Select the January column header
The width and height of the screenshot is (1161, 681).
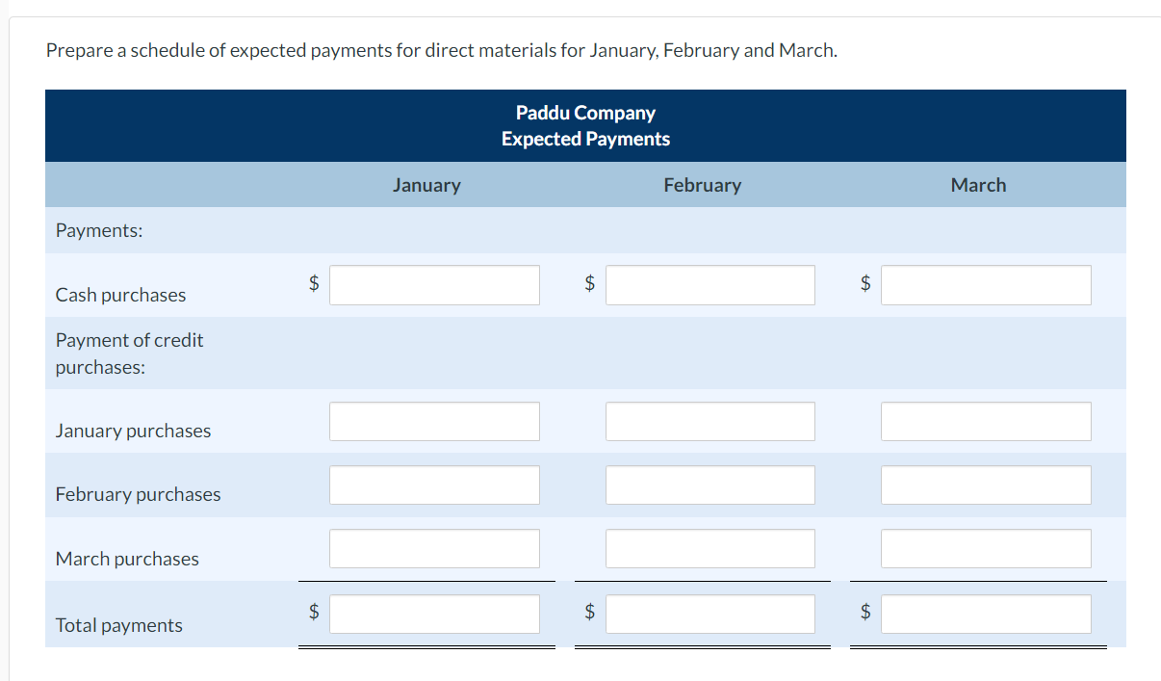(x=426, y=184)
